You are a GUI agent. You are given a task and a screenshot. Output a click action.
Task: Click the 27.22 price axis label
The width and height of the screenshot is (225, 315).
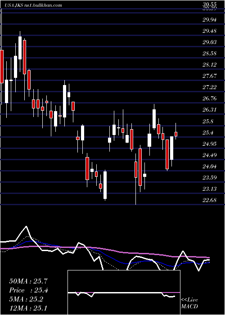tap(209, 87)
